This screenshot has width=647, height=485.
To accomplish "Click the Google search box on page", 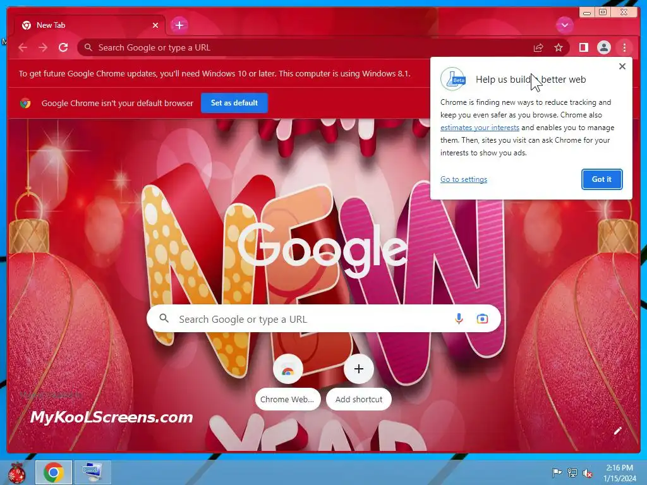I will 323,318.
